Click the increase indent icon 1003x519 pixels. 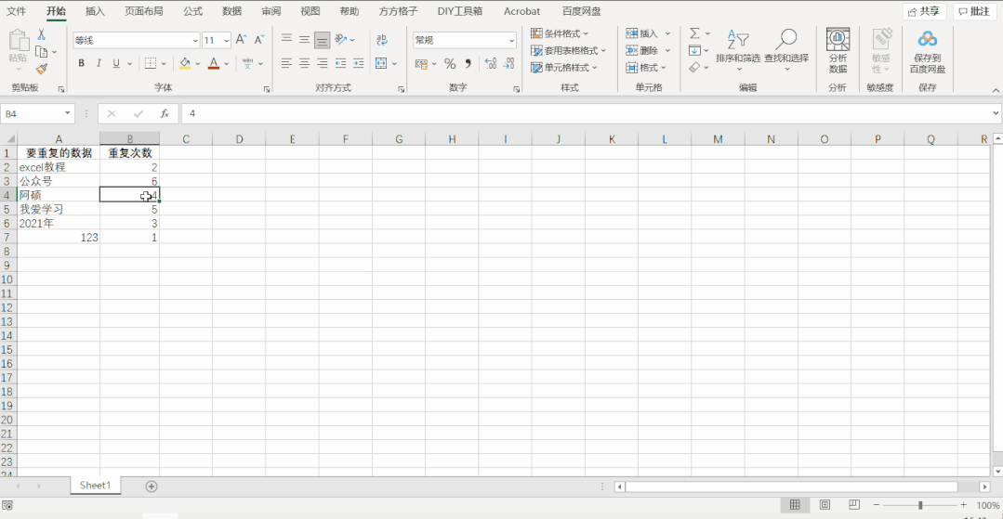click(358, 63)
